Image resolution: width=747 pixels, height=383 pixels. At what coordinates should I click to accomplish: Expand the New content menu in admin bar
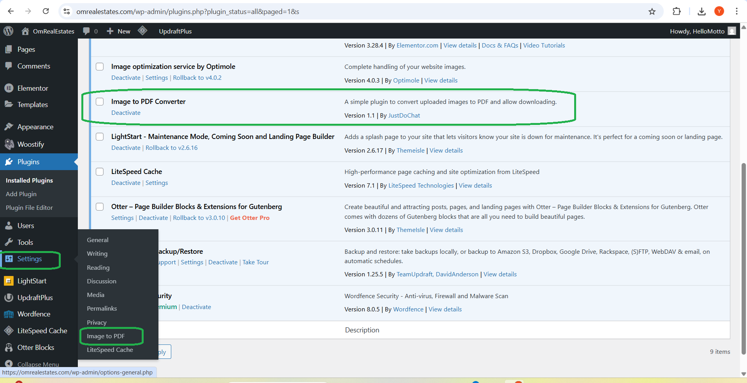point(118,31)
